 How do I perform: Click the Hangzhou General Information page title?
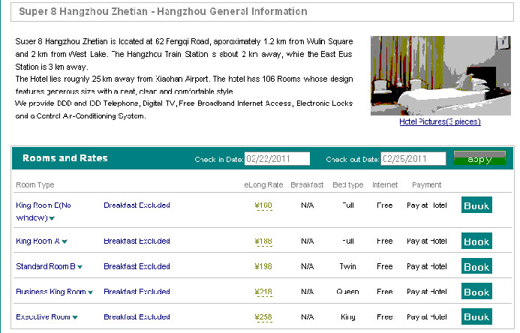pyautogui.click(x=163, y=11)
